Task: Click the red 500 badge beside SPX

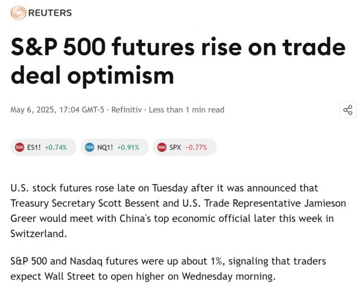Action: [x=162, y=147]
